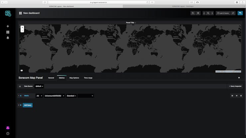
Task: Toggle visibility of query A eye icon
Action: click(237, 96)
